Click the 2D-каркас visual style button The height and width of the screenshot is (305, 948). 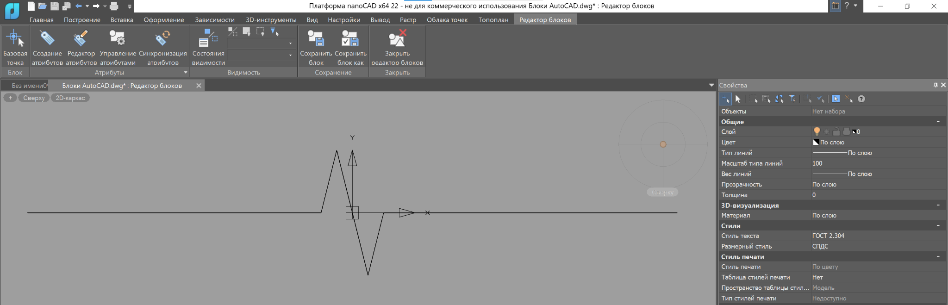(x=70, y=98)
